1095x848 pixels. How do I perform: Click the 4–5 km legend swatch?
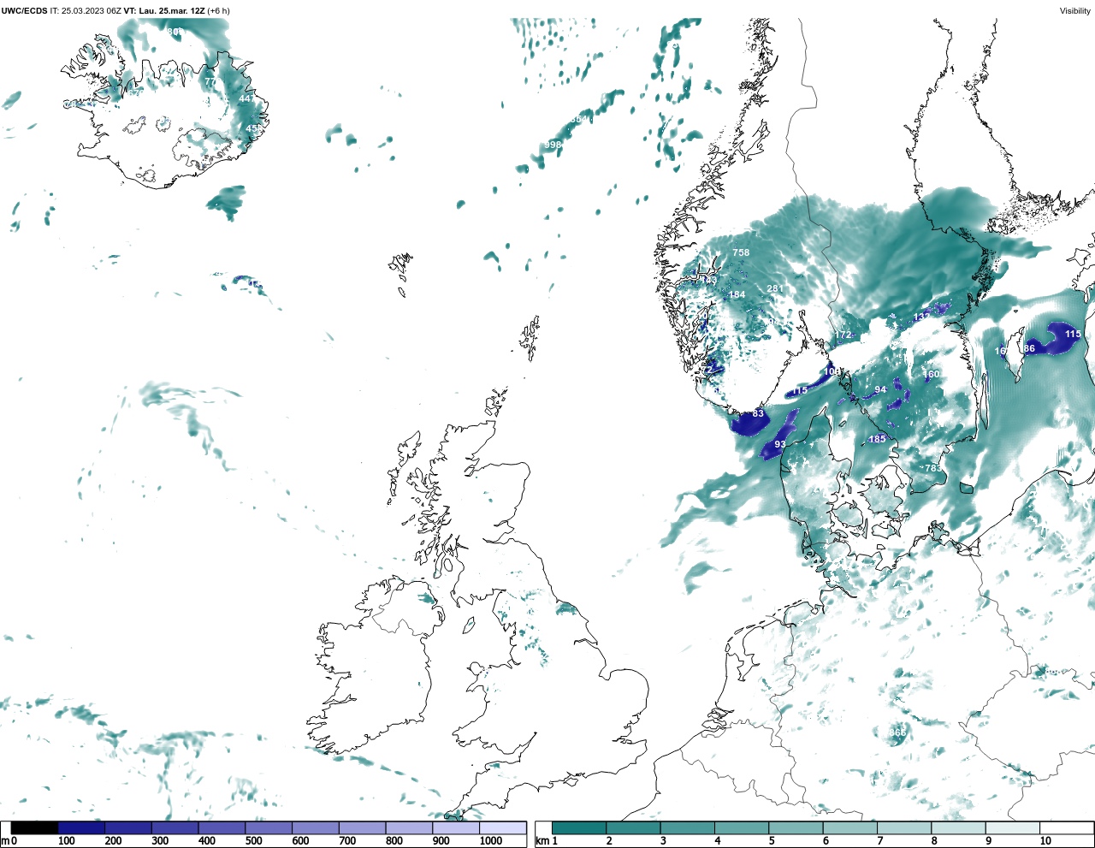pyautogui.click(x=742, y=827)
